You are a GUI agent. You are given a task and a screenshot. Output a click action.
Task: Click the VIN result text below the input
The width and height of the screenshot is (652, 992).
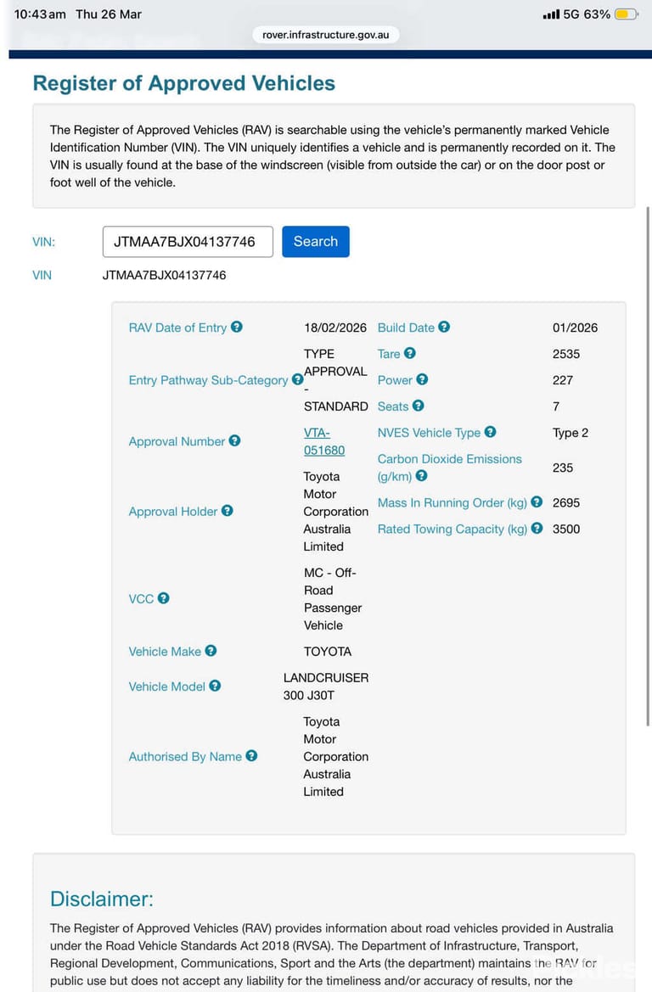pos(164,275)
